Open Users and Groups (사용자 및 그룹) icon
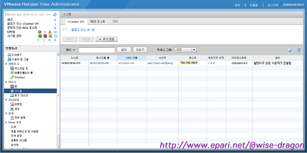The image size is (307, 153). (x=9, y=59)
